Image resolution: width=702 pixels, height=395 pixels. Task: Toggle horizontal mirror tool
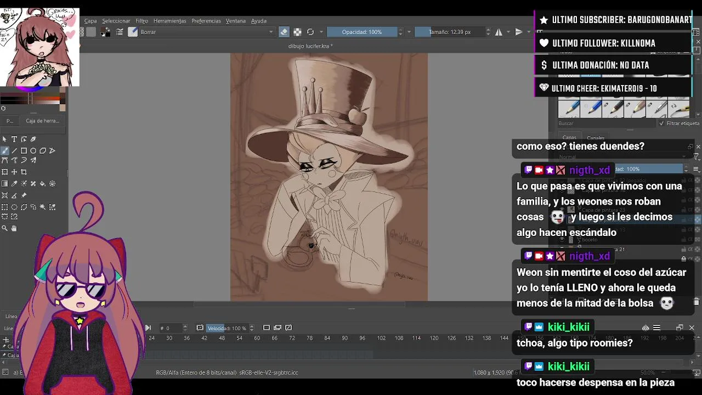tap(499, 32)
